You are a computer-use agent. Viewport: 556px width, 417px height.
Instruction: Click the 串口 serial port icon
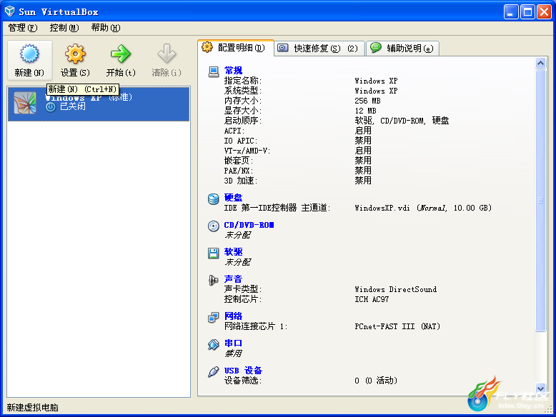214,344
